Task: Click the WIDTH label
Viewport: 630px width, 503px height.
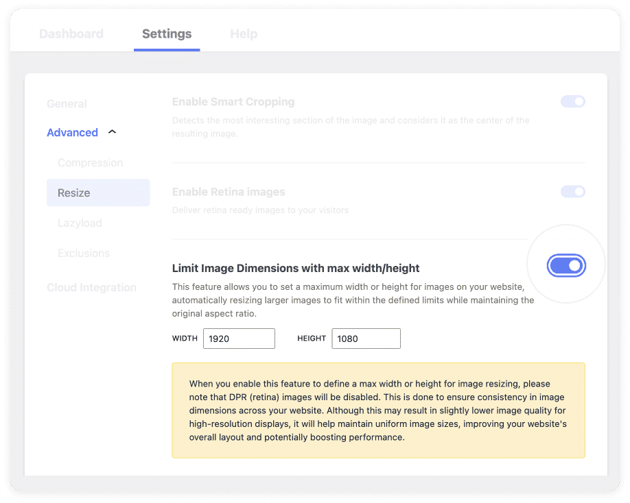Action: pos(185,338)
